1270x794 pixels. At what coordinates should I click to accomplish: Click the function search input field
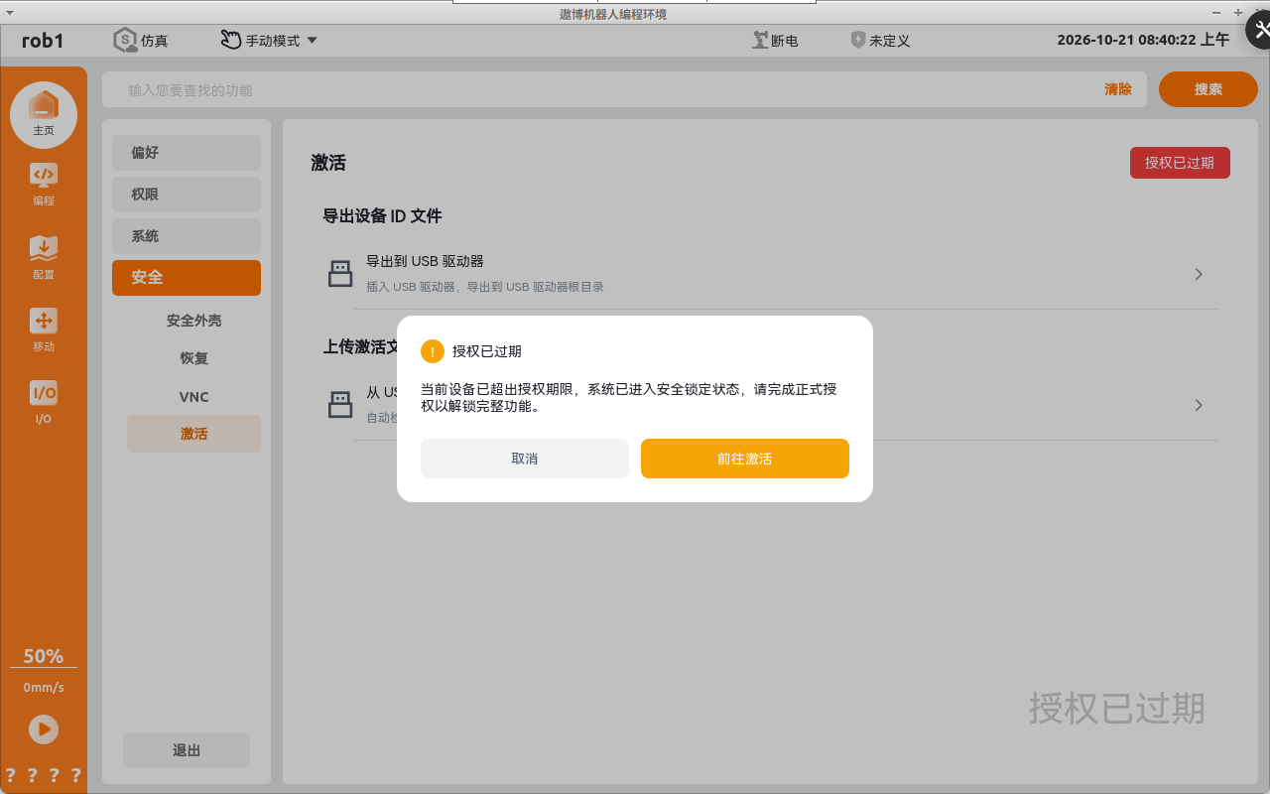coord(605,89)
